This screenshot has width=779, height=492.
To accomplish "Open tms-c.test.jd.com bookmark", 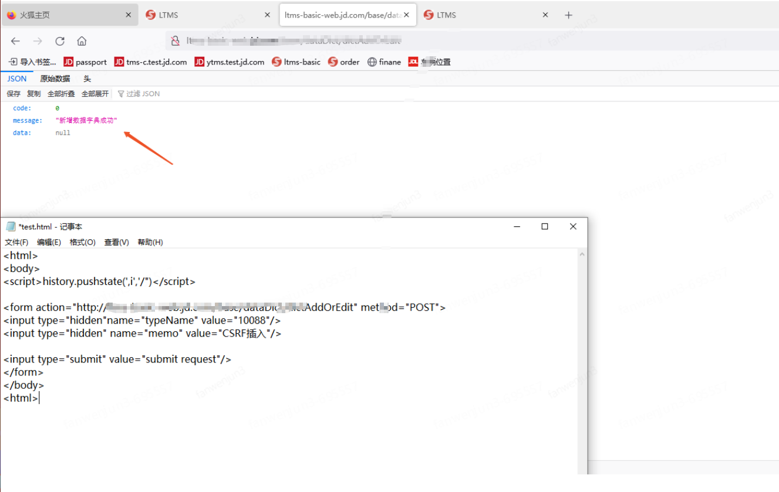I will (151, 62).
